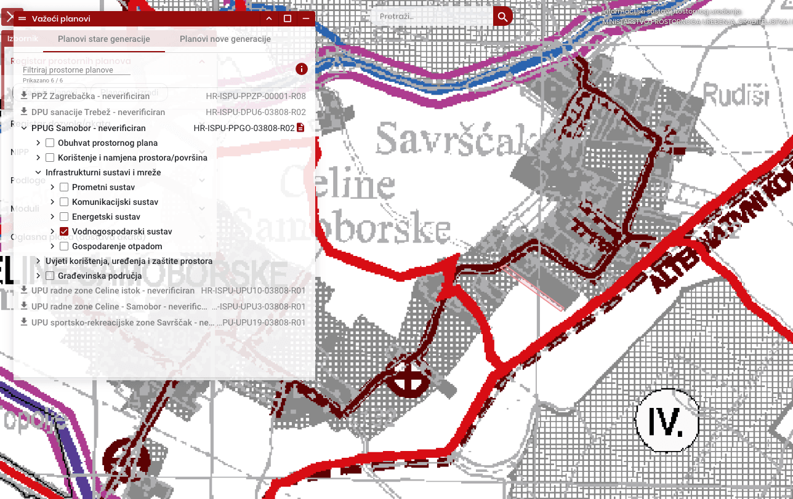793x499 pixels.
Task: Collapse the PPUG Samobor plan tree
Action: click(x=25, y=128)
